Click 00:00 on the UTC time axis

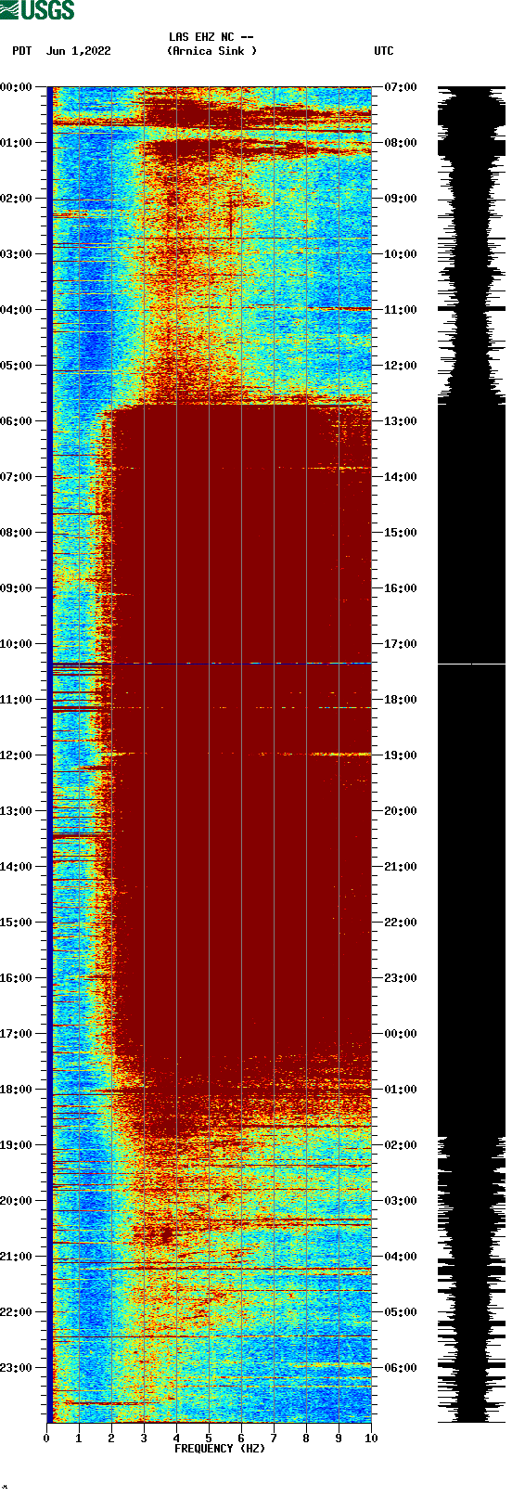click(x=401, y=1034)
